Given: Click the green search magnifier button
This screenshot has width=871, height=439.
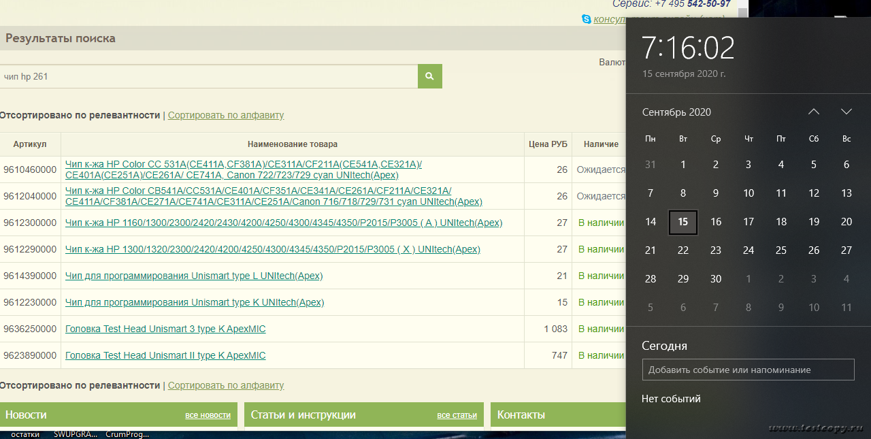Looking at the screenshot, I should coord(429,76).
